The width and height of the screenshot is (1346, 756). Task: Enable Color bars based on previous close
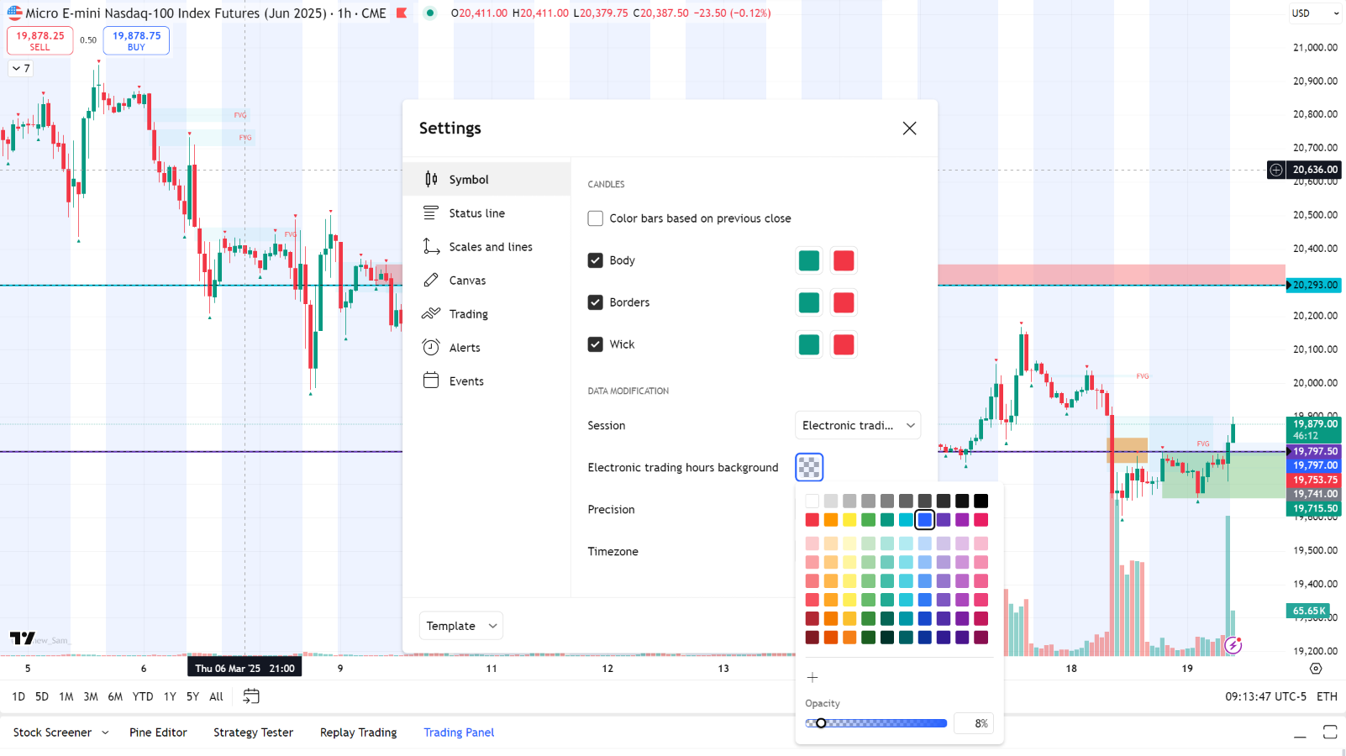pos(595,218)
